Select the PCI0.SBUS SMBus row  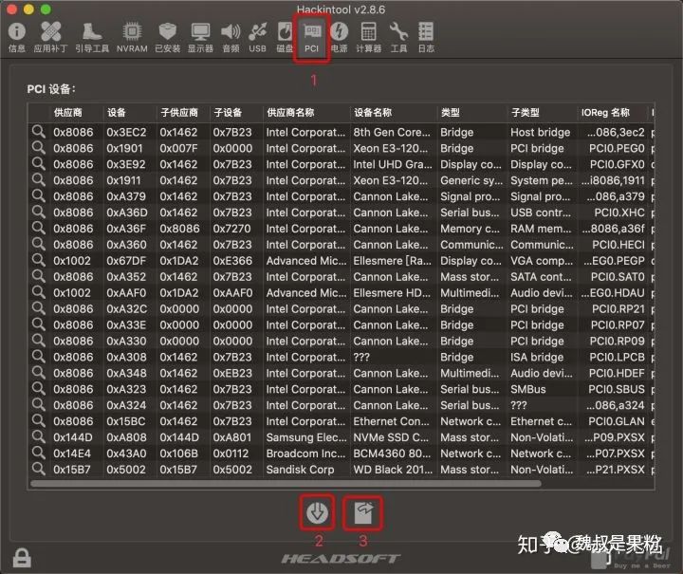click(341, 389)
